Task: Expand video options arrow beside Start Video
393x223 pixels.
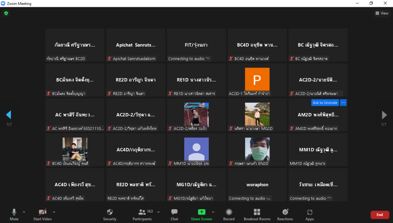Action: point(54,212)
